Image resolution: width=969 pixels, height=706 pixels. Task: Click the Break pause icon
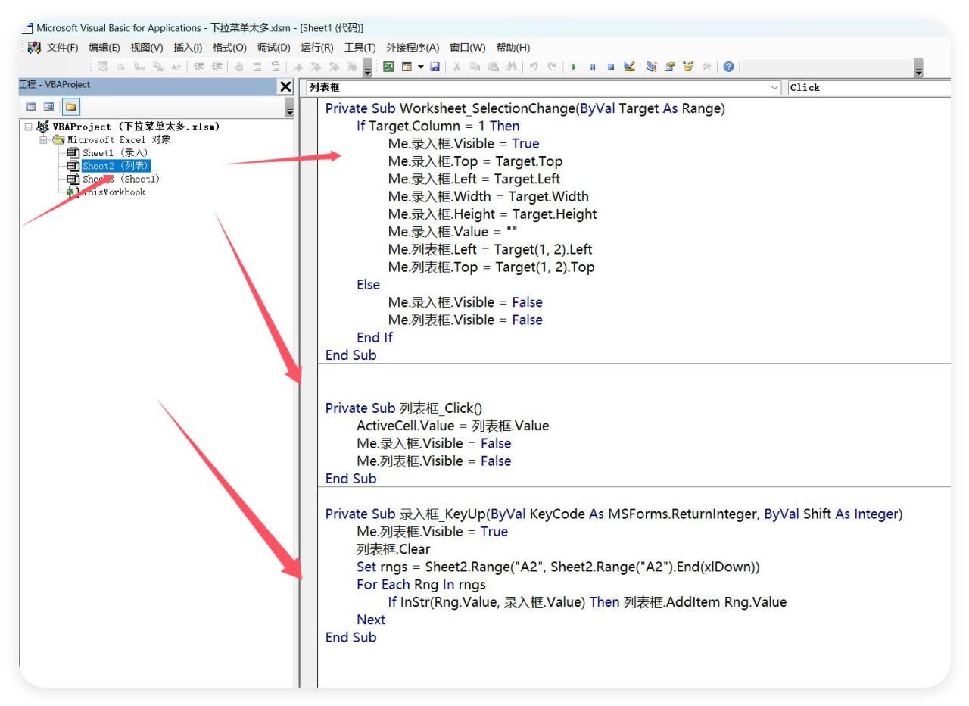click(593, 67)
